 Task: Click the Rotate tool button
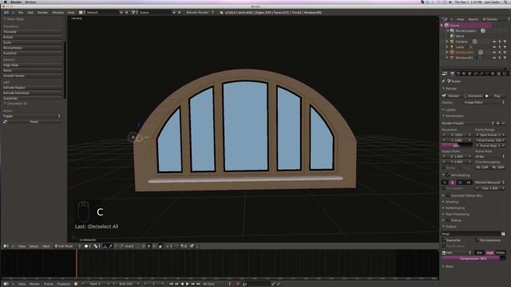32,37
